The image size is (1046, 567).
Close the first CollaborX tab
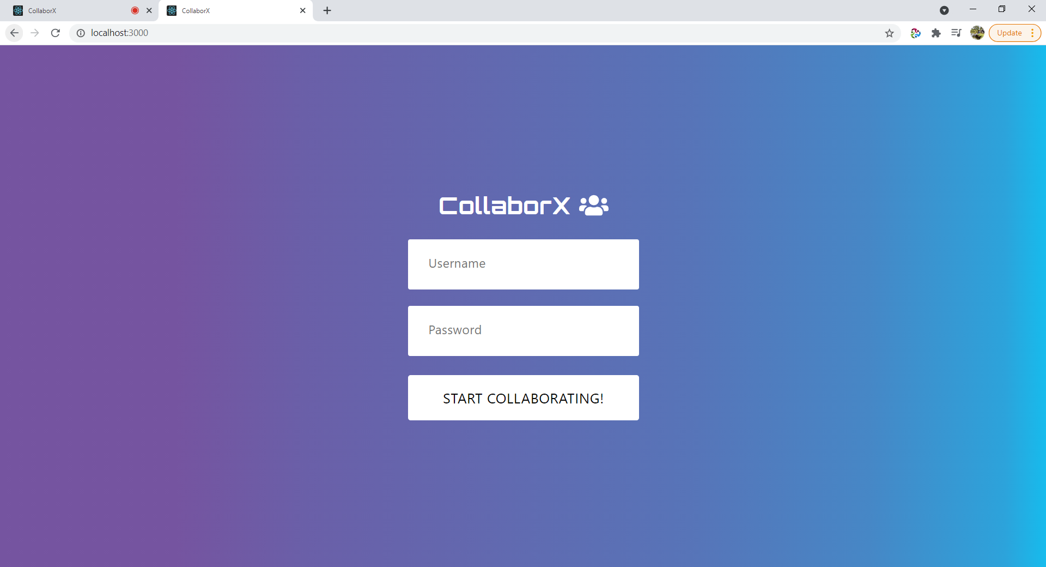click(149, 10)
